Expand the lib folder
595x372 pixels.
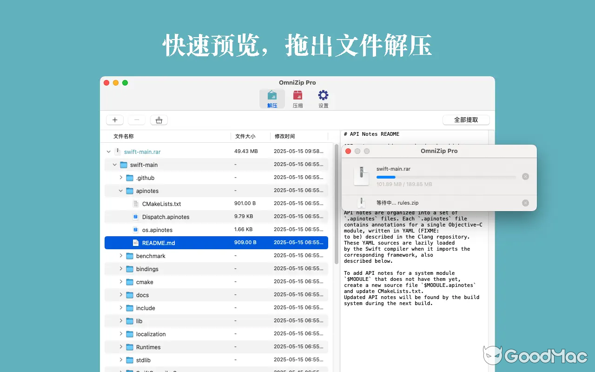pyautogui.click(x=121, y=321)
